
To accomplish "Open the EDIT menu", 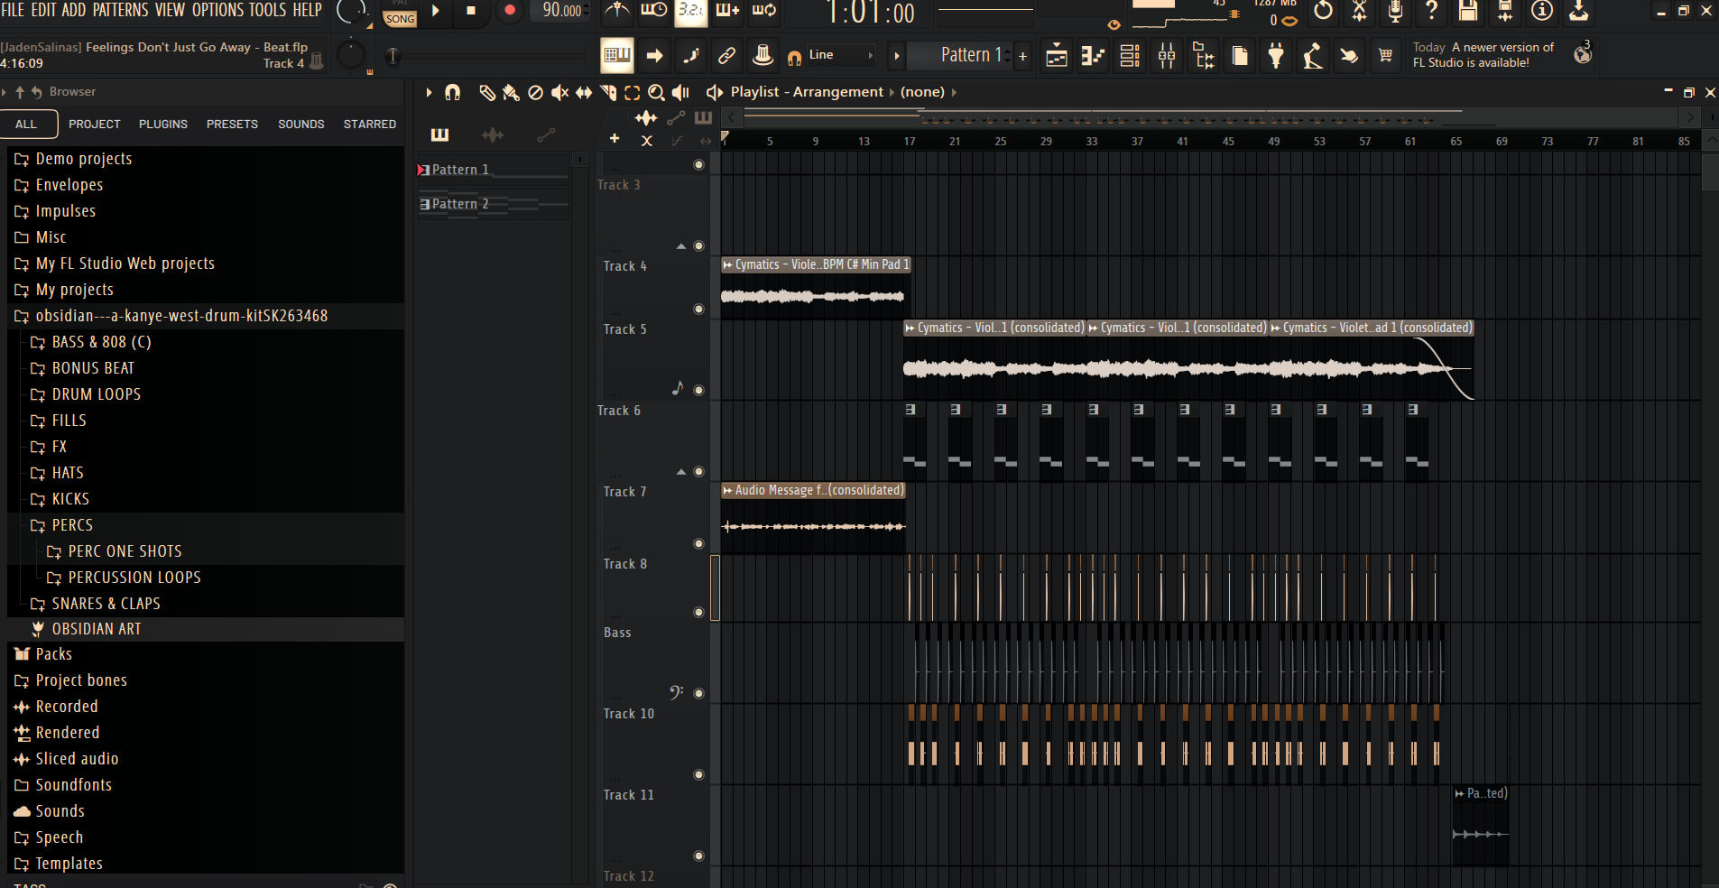I will click(43, 10).
